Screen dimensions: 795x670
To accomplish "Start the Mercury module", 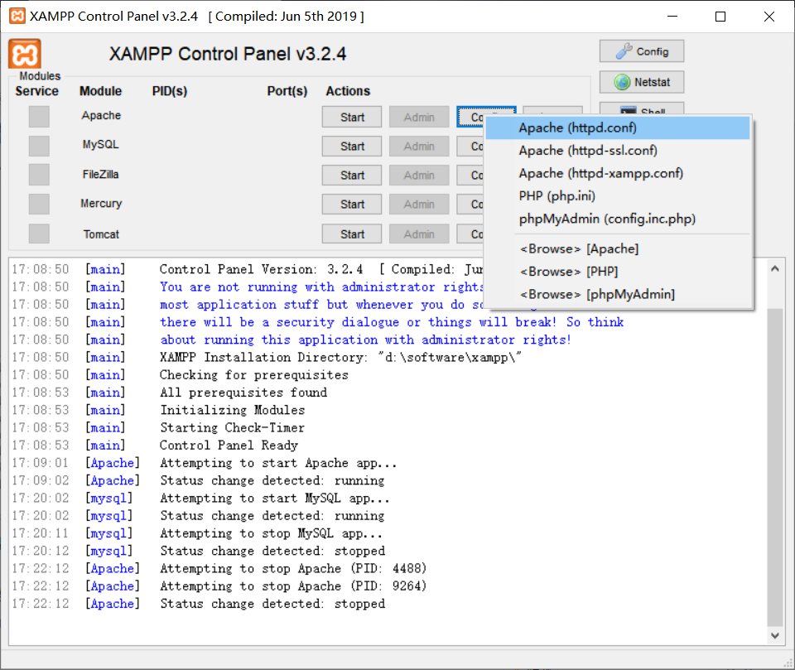I will [352, 204].
